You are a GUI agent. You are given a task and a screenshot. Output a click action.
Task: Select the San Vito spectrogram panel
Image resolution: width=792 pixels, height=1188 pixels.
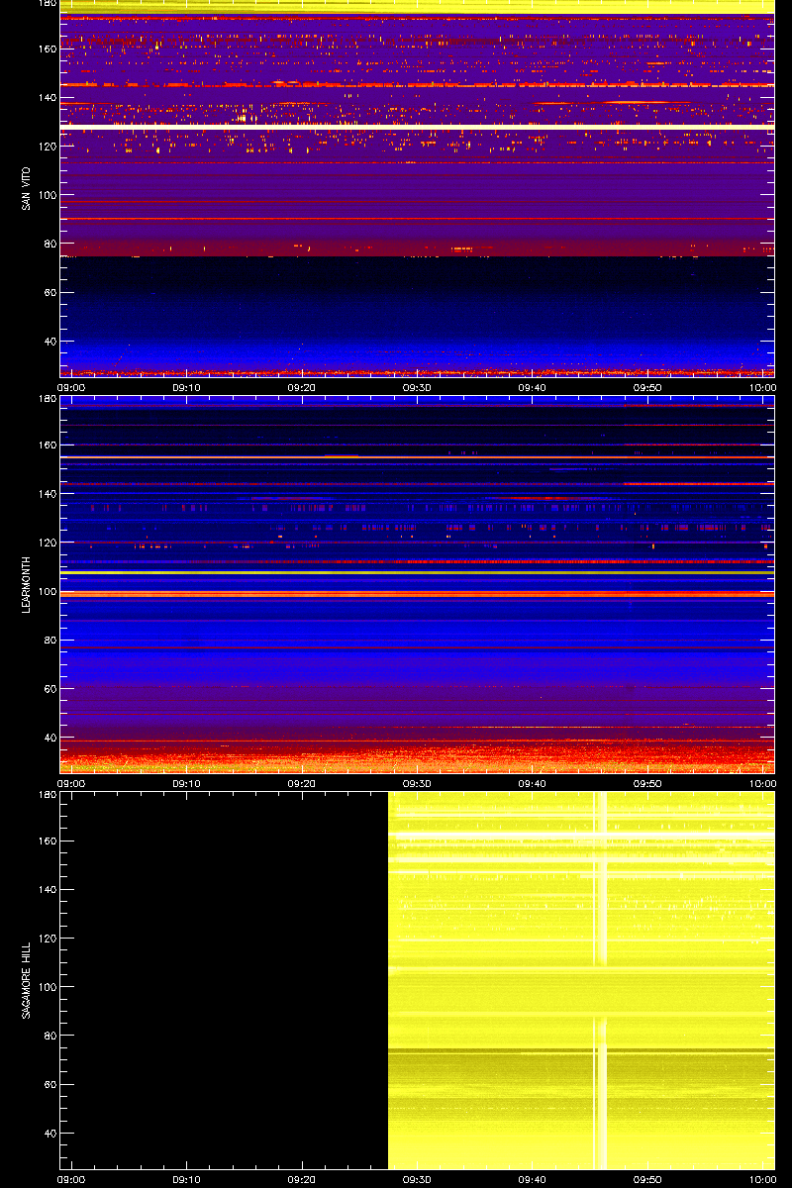pyautogui.click(x=417, y=188)
